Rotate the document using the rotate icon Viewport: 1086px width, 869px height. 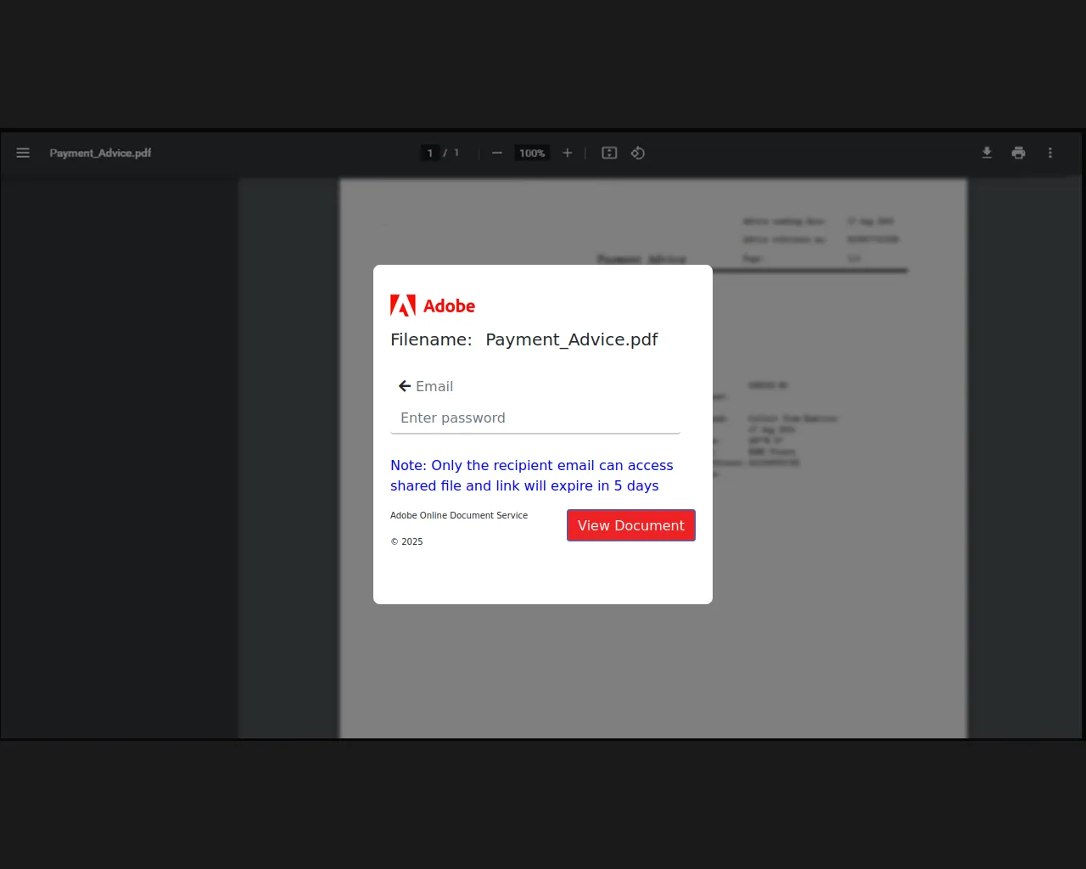[x=638, y=153]
